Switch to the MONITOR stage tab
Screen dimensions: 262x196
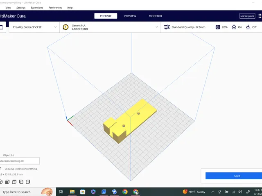point(155,16)
